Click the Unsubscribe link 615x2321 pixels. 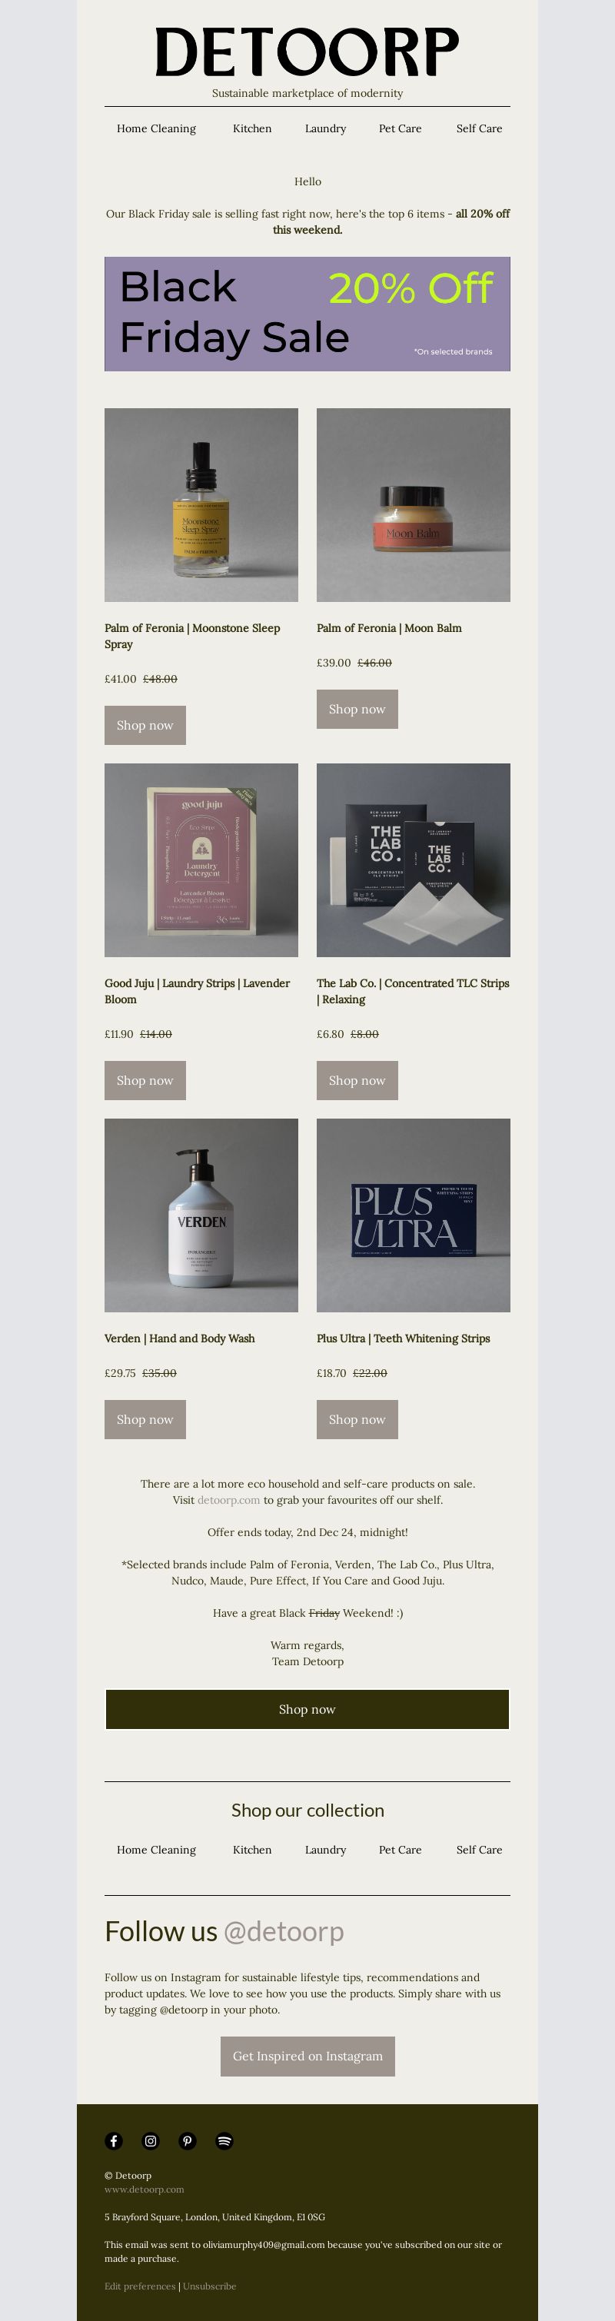(x=210, y=2286)
